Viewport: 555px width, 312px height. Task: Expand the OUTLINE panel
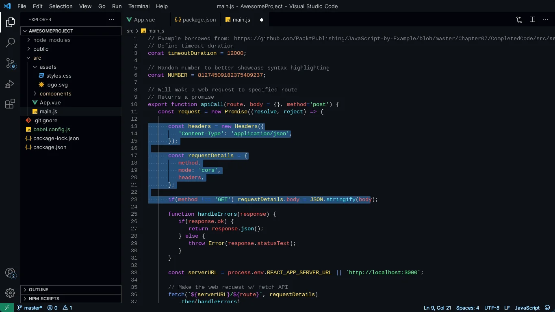point(71,290)
